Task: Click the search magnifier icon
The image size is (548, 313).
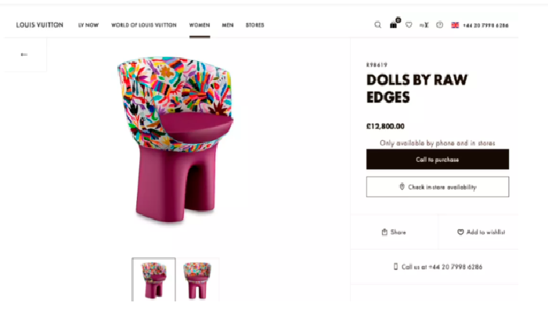Action: [x=378, y=25]
